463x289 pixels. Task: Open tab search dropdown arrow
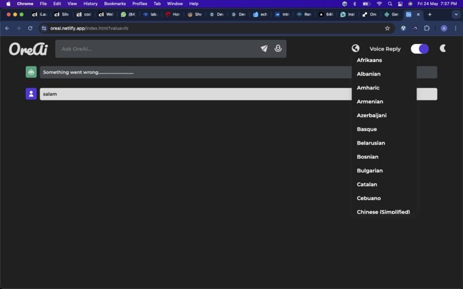(456, 14)
